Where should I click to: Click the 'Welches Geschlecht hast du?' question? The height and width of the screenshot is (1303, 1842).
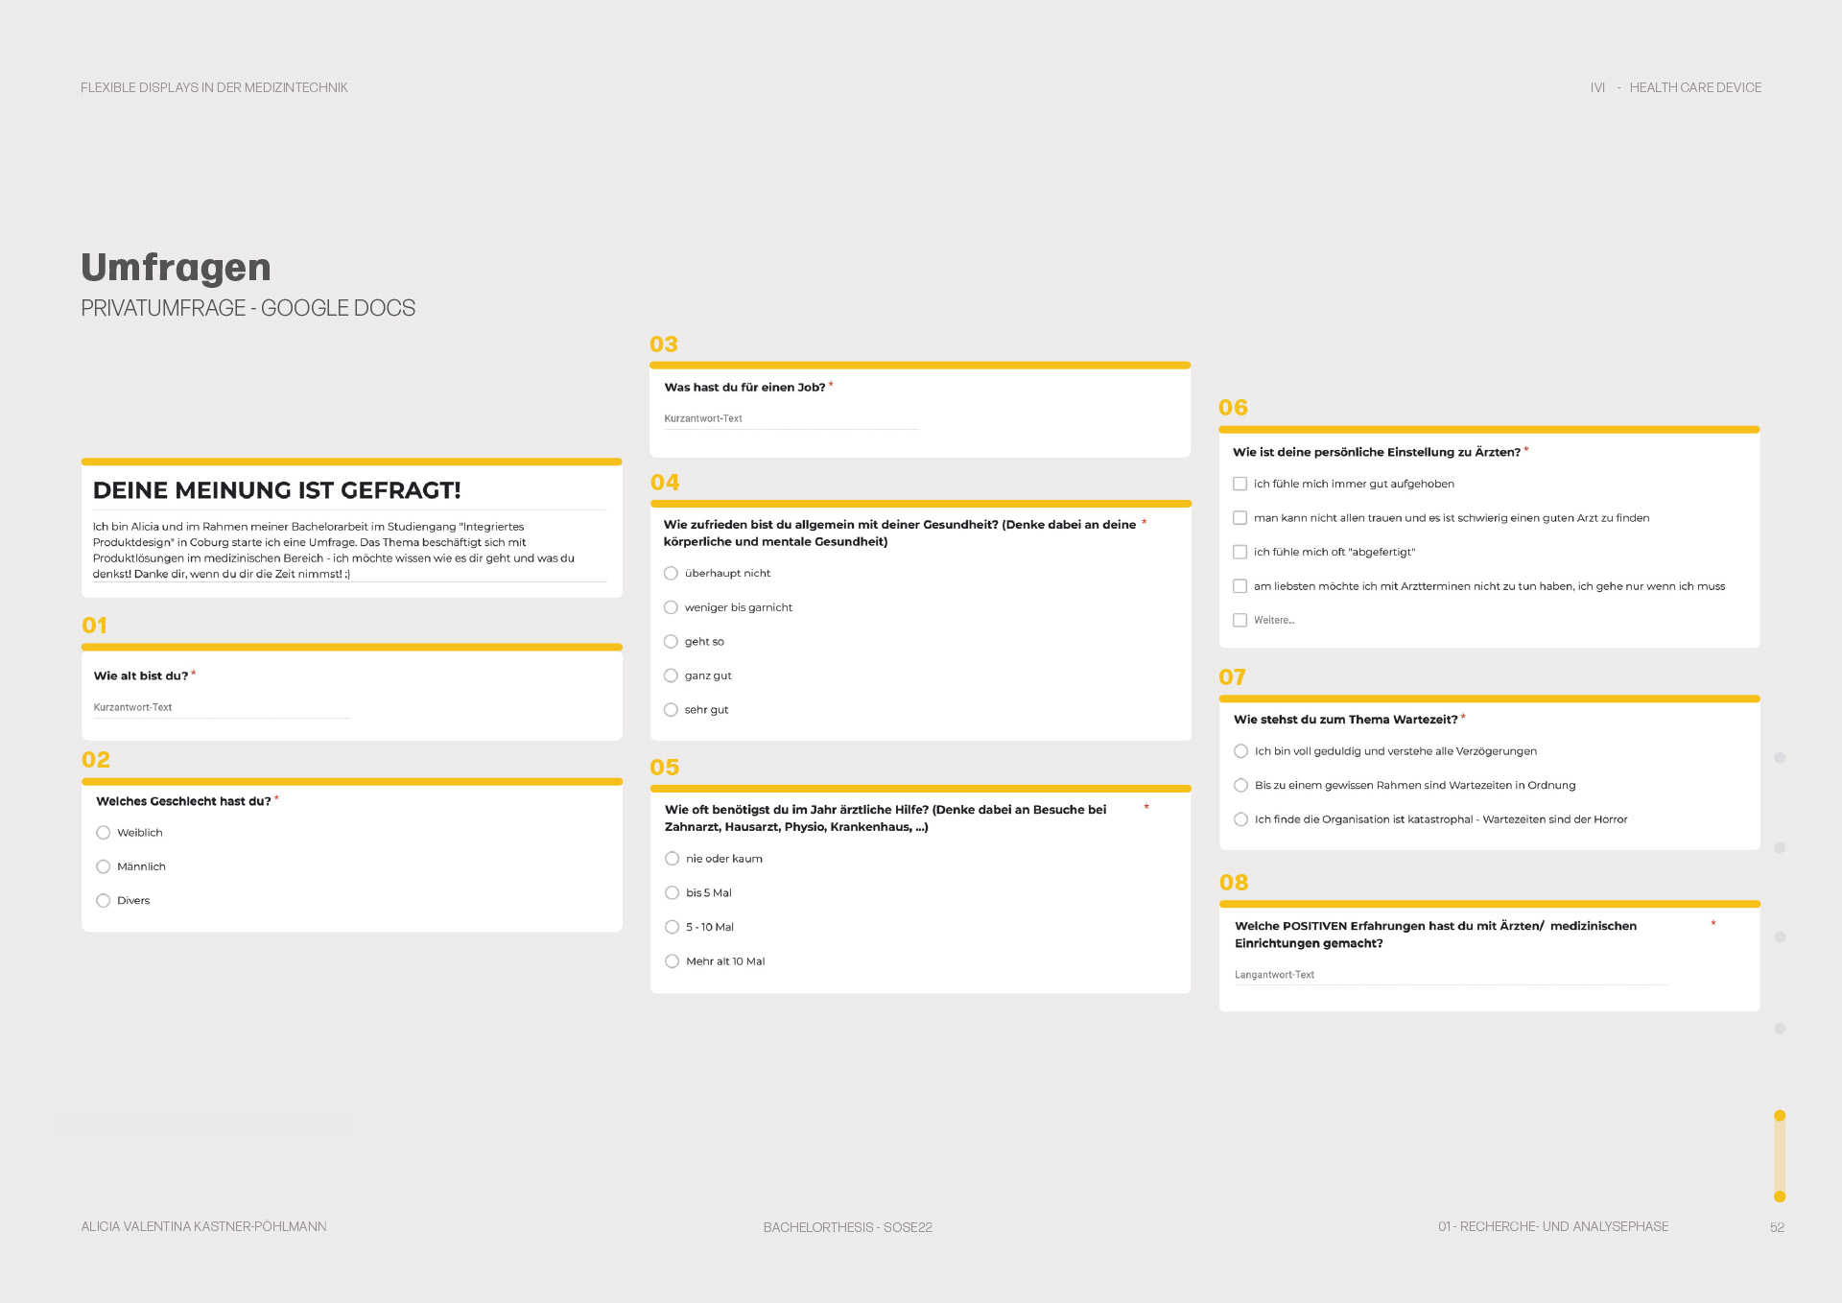point(183,802)
